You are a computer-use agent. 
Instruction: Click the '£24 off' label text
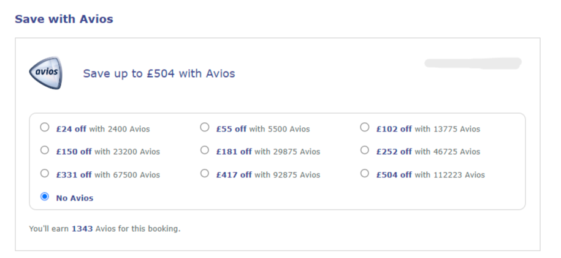tap(71, 129)
